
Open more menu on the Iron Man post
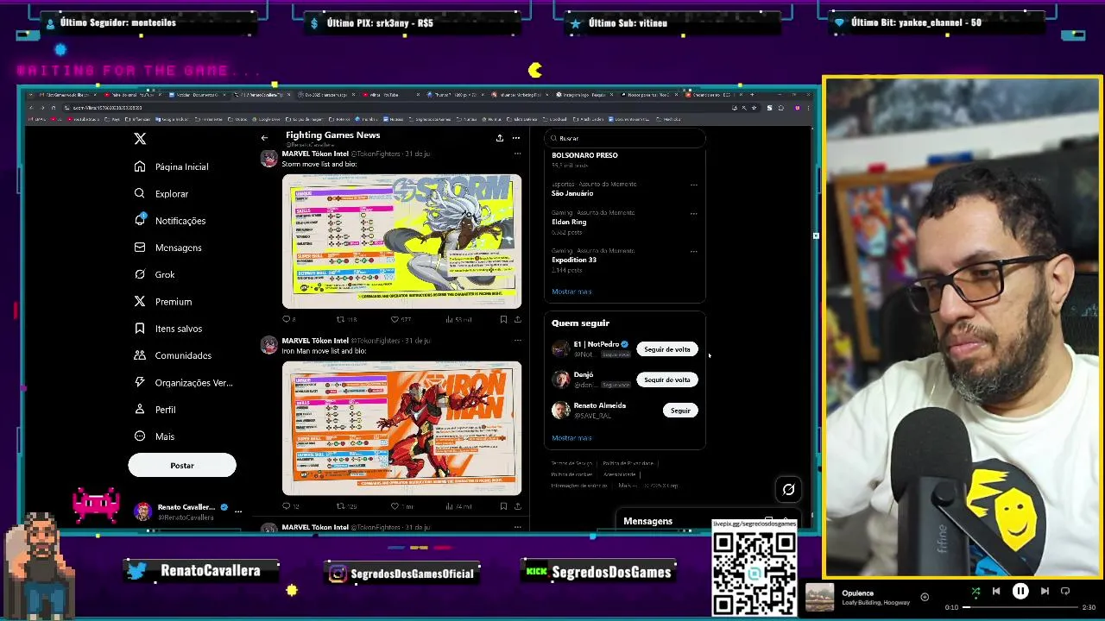coord(517,341)
